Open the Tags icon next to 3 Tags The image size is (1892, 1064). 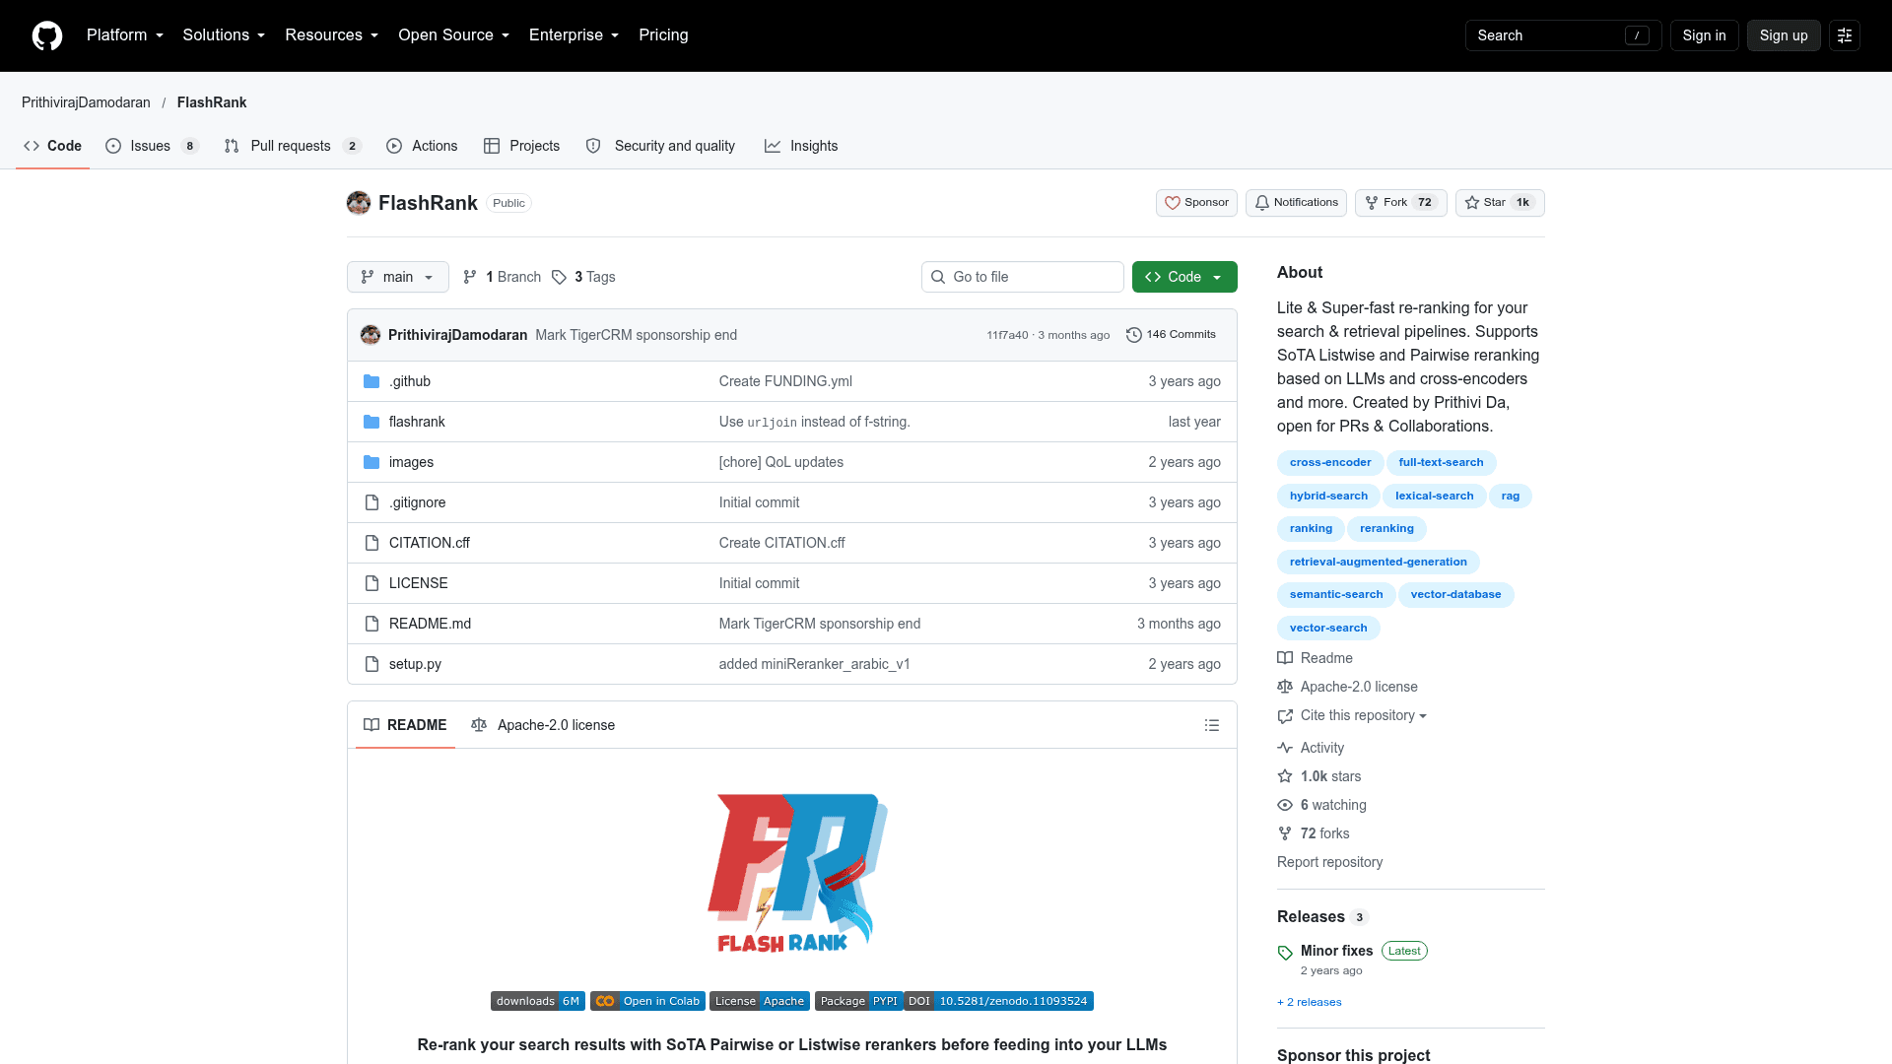pos(559,277)
